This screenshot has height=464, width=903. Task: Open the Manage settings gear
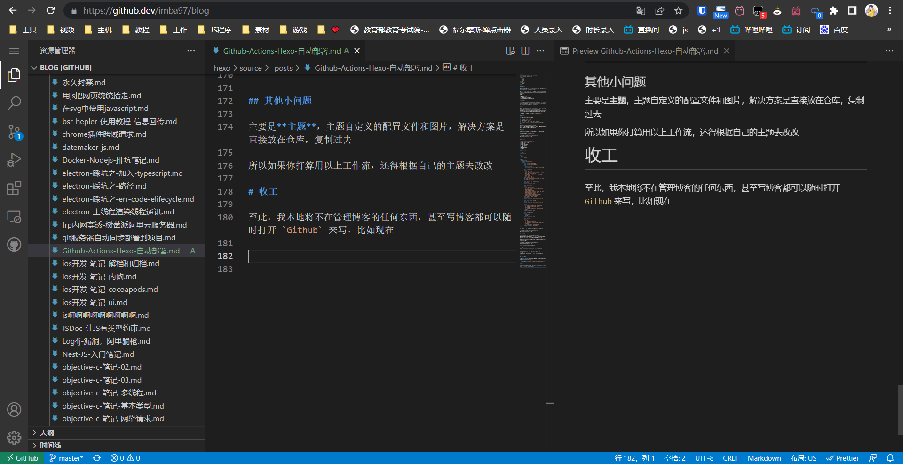click(14, 438)
